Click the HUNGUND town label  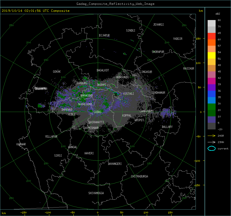122,77
